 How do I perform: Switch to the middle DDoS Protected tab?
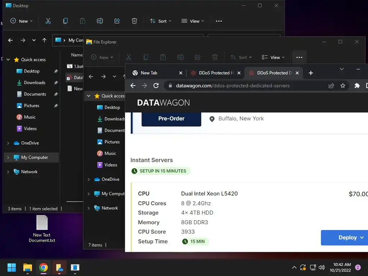(215, 73)
